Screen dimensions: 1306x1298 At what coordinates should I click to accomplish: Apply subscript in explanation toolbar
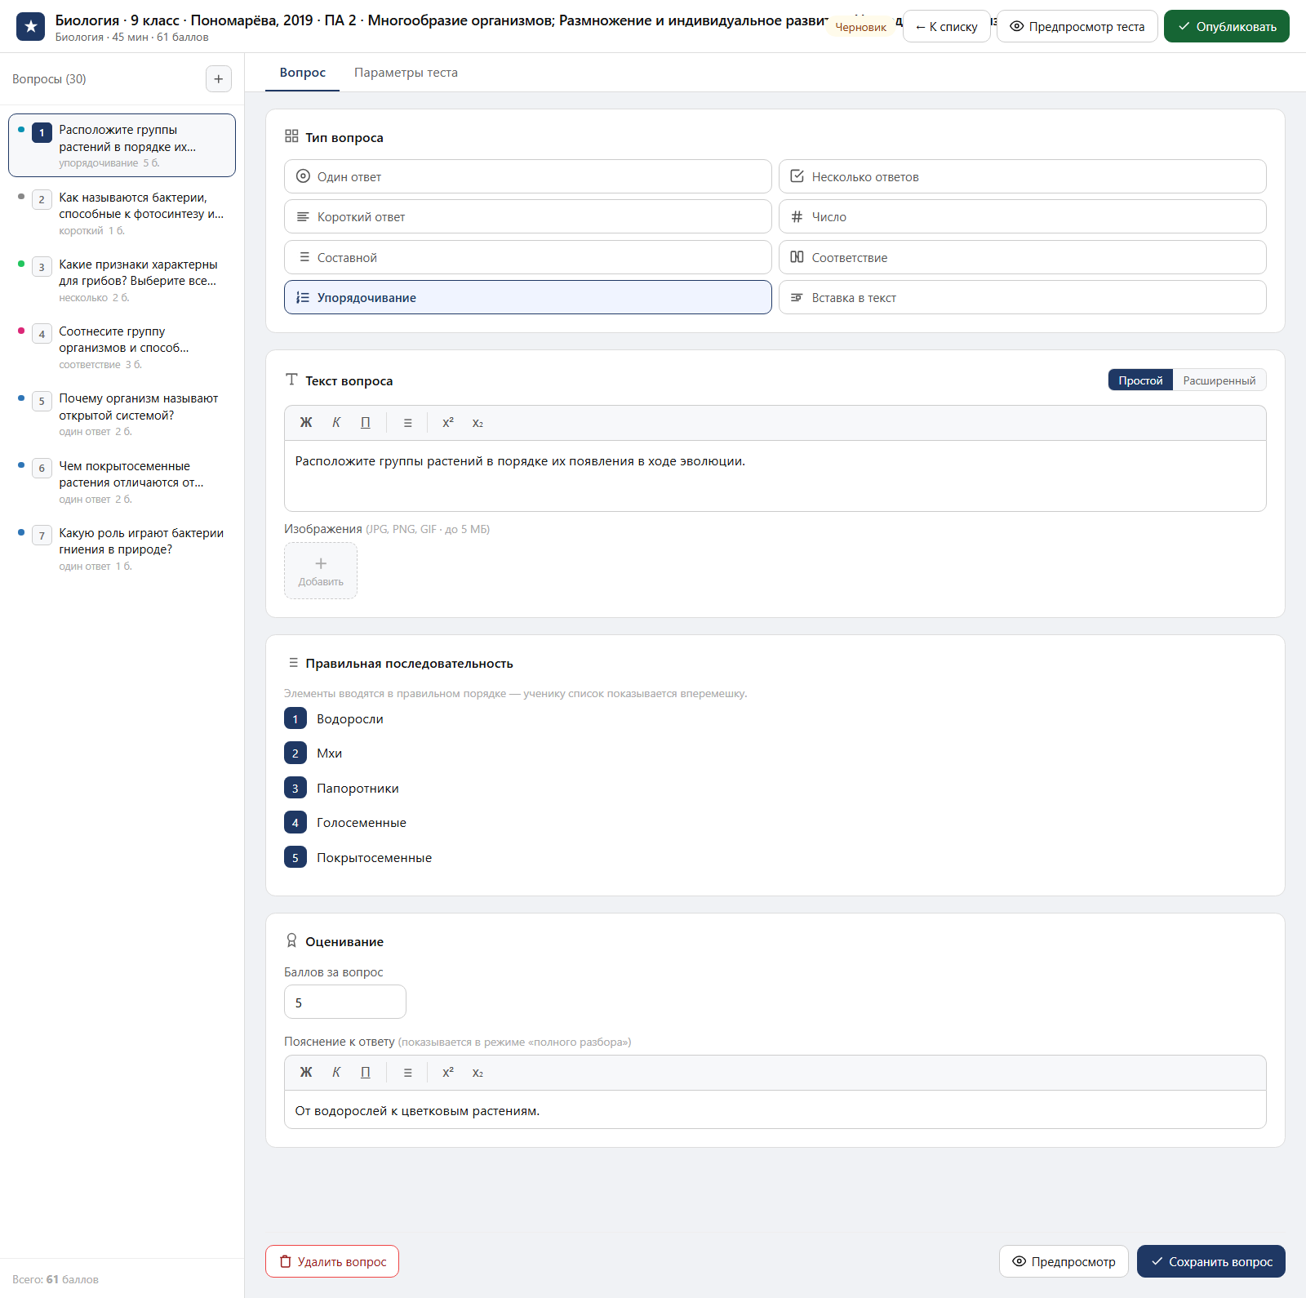pyautogui.click(x=478, y=1073)
